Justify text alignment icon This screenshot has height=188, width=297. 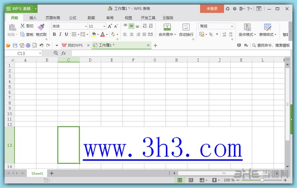[x=144, y=34]
